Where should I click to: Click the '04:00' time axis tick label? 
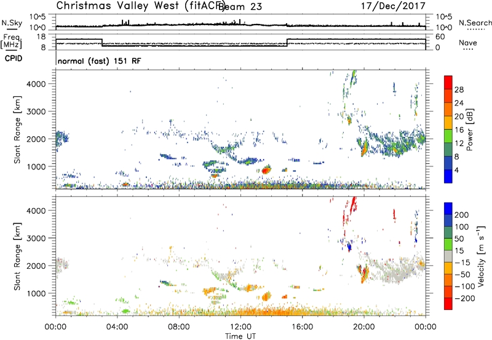point(117,327)
